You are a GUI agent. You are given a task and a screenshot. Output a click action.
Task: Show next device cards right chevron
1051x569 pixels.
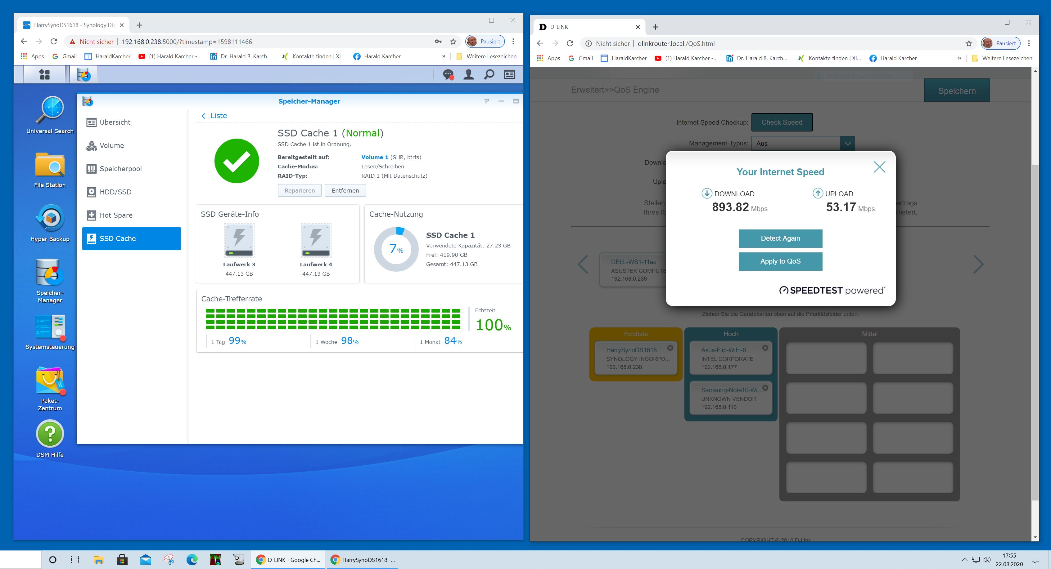click(x=978, y=264)
